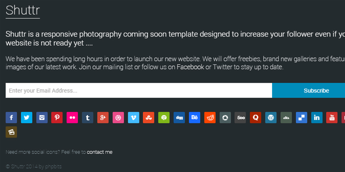Open the green Spotify icon
Viewport: 345px width, 172px height.
point(164,117)
